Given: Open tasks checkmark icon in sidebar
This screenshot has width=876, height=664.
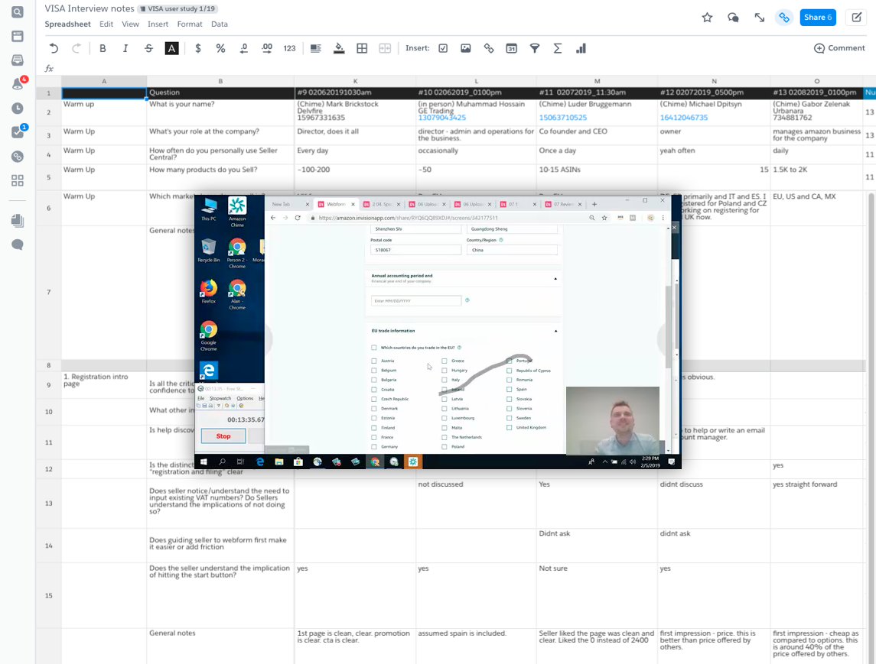Looking at the screenshot, I should click(x=18, y=132).
